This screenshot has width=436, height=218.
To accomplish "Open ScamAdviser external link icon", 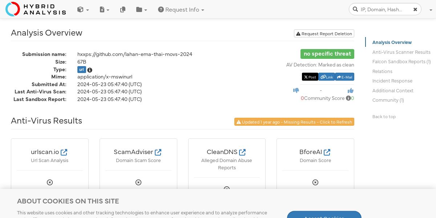I will point(158,152).
